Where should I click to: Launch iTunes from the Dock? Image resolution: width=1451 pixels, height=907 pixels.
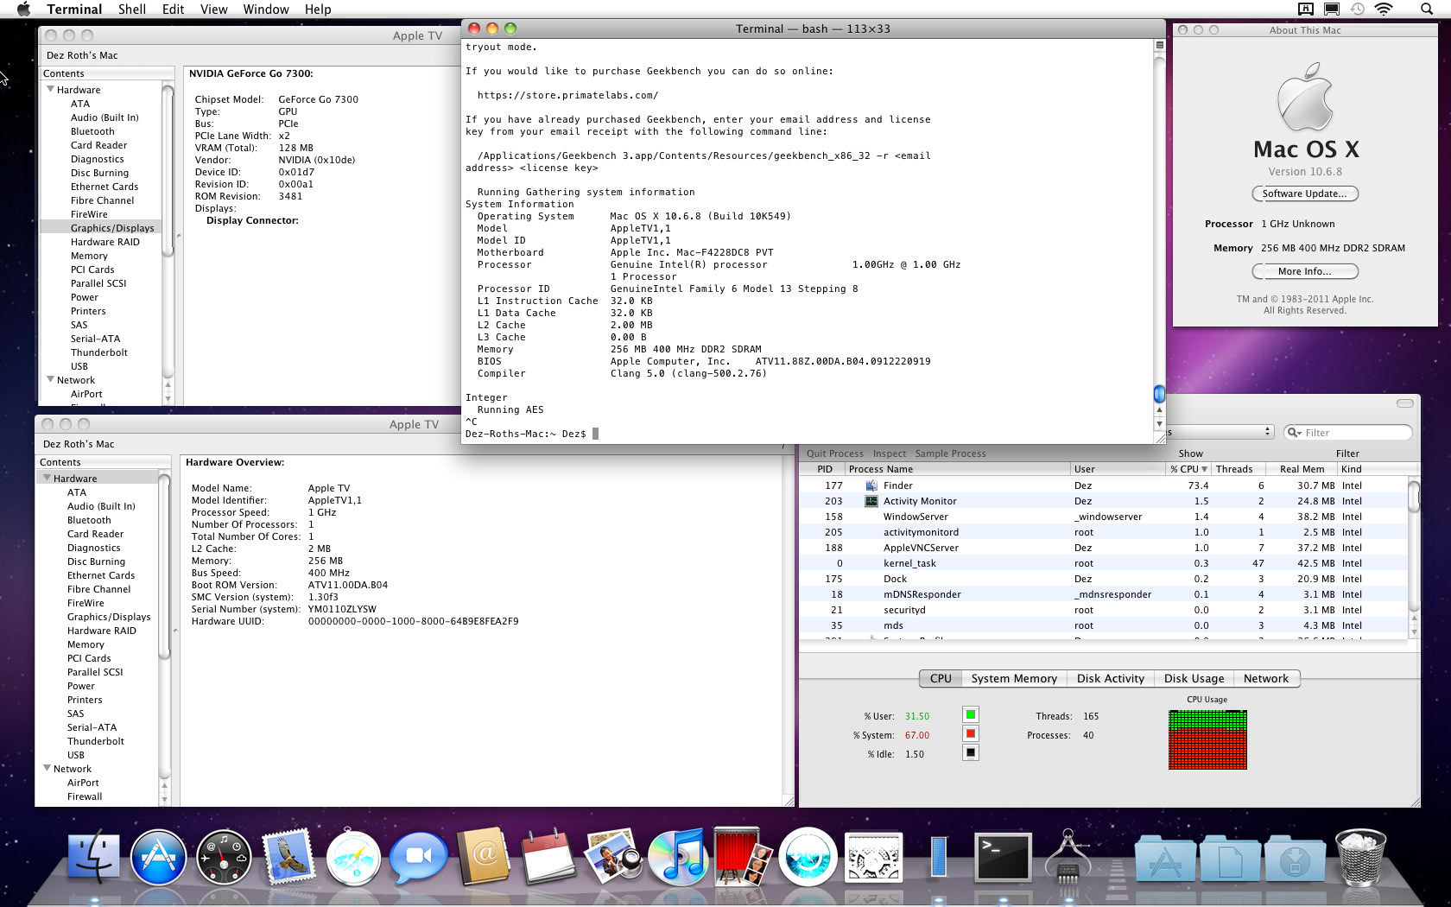pos(678,858)
